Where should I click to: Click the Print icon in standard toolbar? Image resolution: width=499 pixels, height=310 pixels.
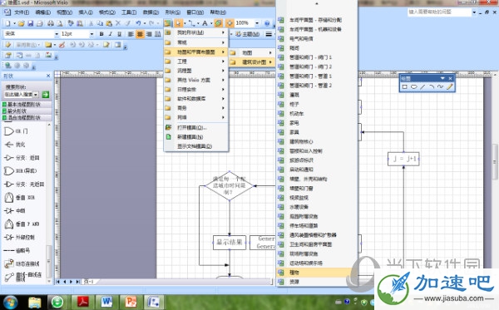50,23
